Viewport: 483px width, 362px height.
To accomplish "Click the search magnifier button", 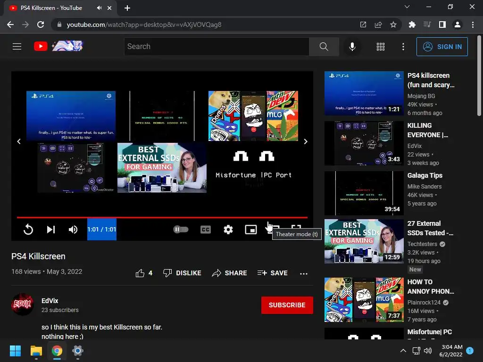I will [324, 47].
